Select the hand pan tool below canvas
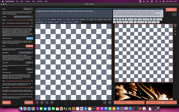Image resolution: width=179 pixels, height=112 pixels. (x=42, y=103)
